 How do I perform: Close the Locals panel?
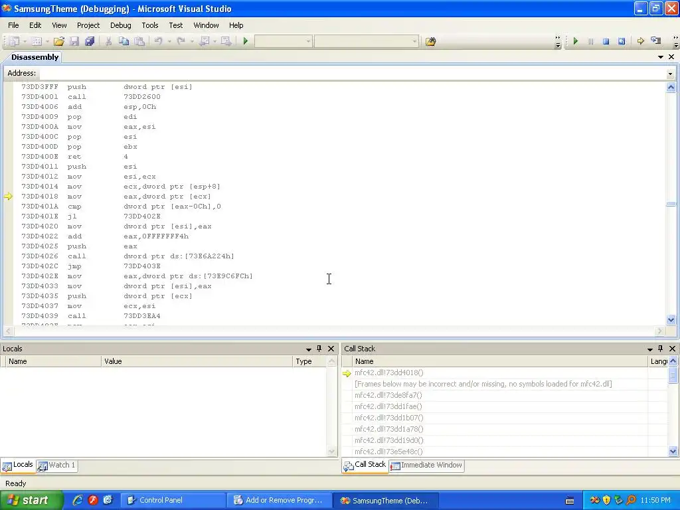click(x=331, y=349)
